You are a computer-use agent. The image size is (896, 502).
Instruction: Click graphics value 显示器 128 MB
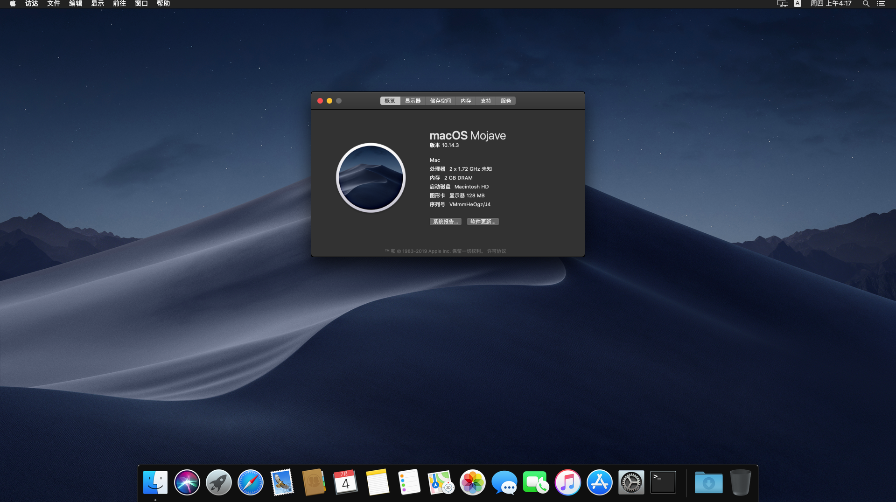pyautogui.click(x=467, y=195)
